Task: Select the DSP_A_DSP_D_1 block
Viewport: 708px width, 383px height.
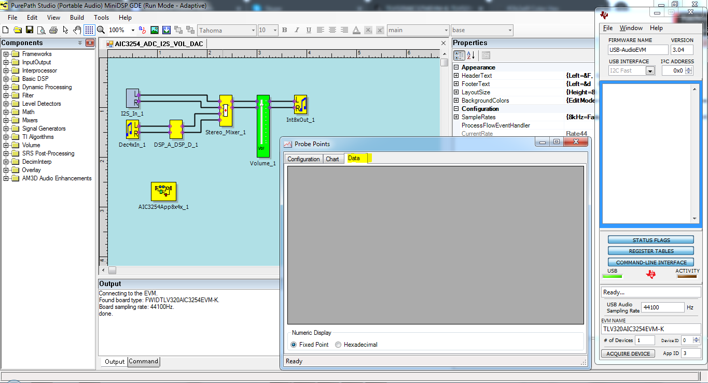Action: tap(176, 130)
